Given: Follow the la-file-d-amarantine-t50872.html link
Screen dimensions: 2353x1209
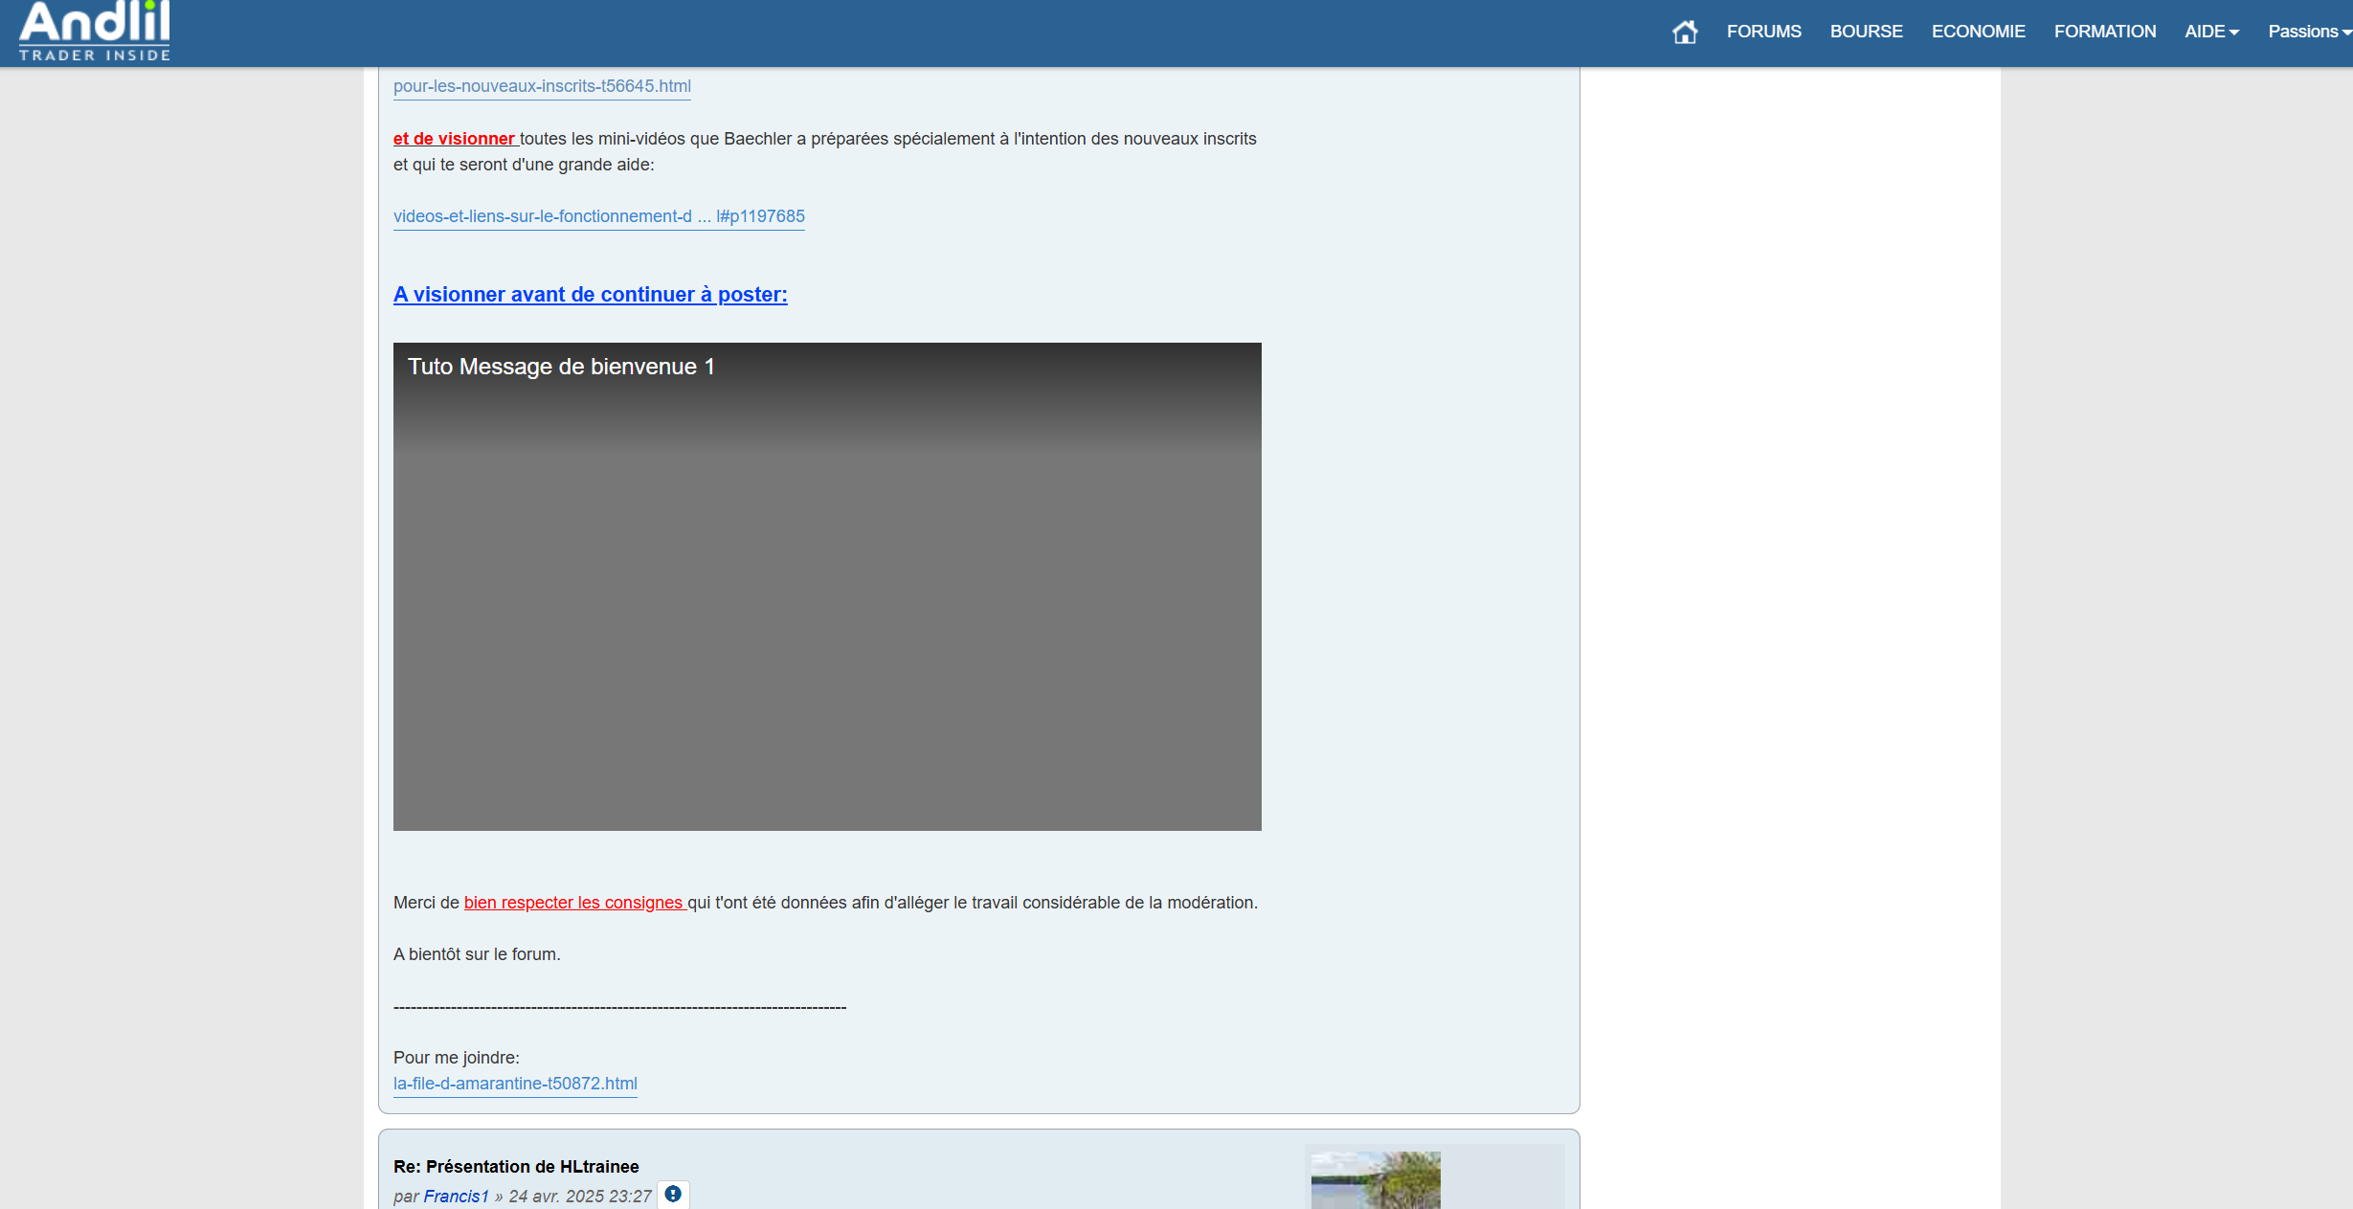Looking at the screenshot, I should pos(515,1084).
